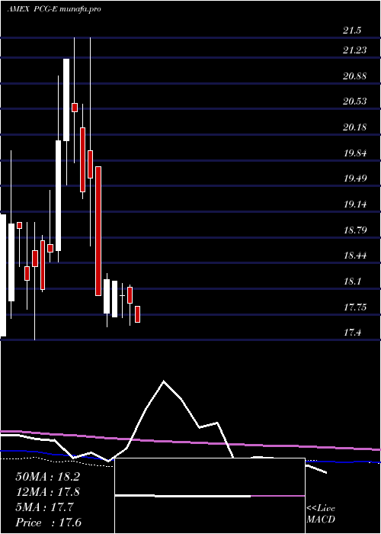Click the 18.1 price axis label
The width and height of the screenshot is (381, 534).
click(x=352, y=281)
